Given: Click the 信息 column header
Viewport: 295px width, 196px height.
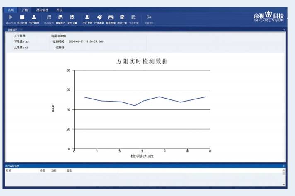Looking at the screenshot, I should pyautogui.click(x=92, y=170).
